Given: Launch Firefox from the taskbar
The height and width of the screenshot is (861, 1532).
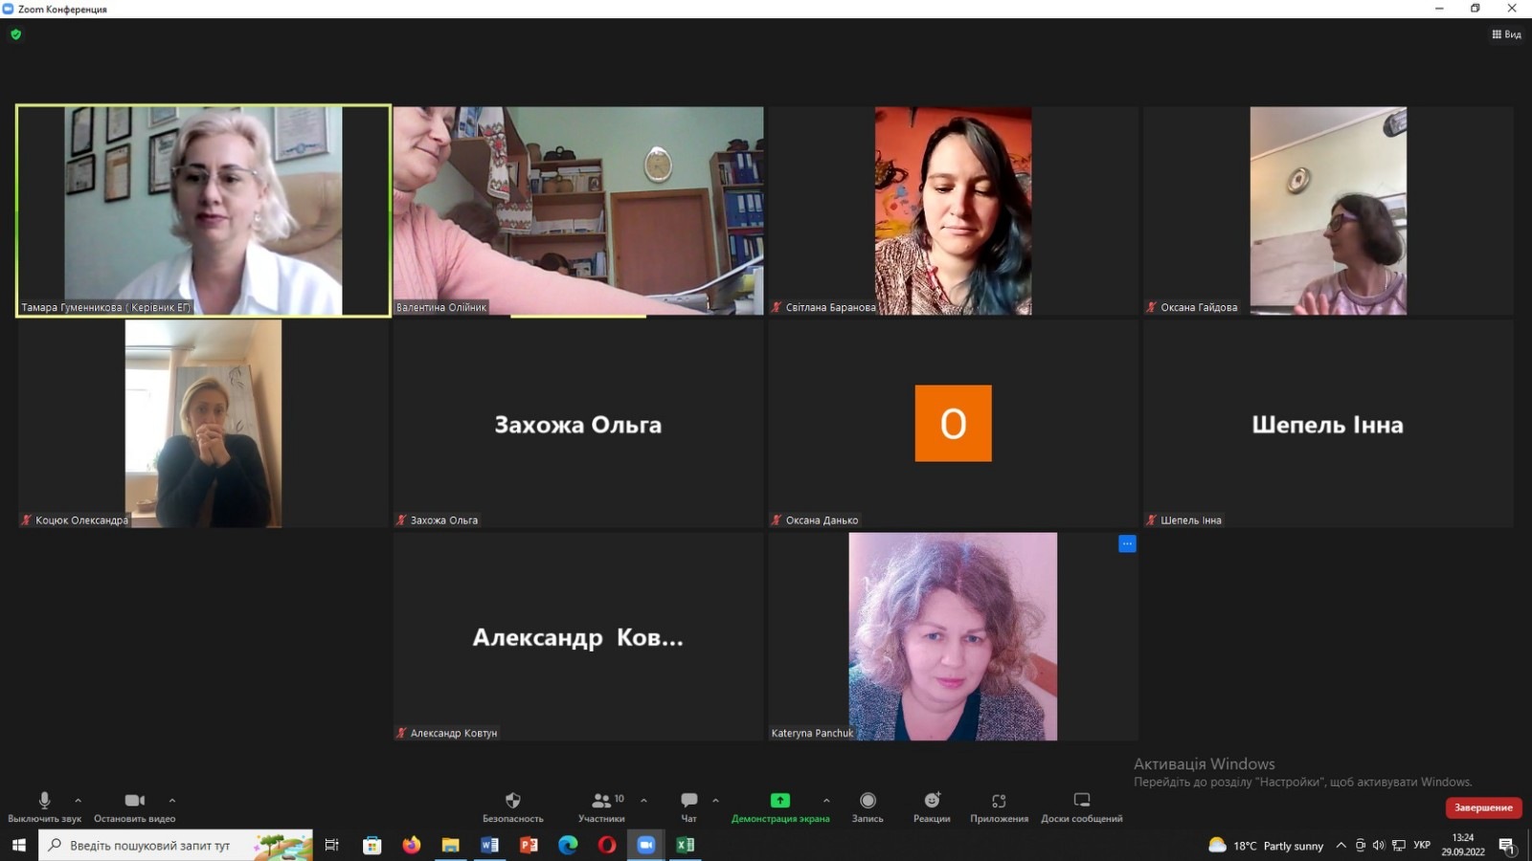Looking at the screenshot, I should tap(412, 845).
